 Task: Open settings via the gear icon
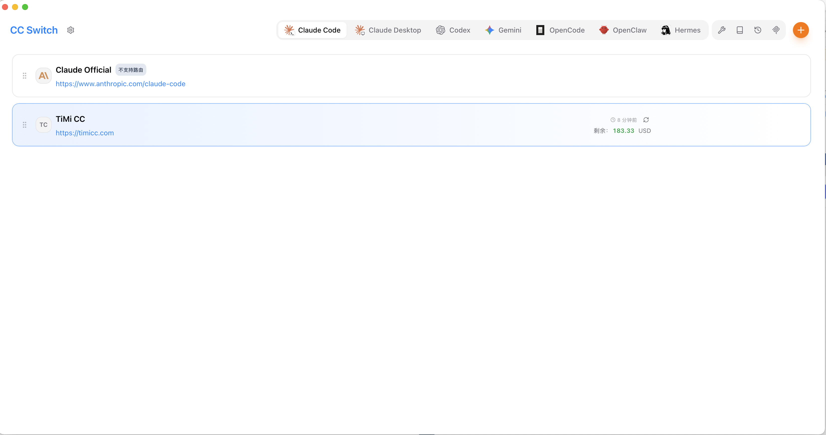(x=70, y=30)
